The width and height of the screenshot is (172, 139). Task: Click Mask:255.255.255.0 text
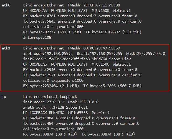(146, 54)
